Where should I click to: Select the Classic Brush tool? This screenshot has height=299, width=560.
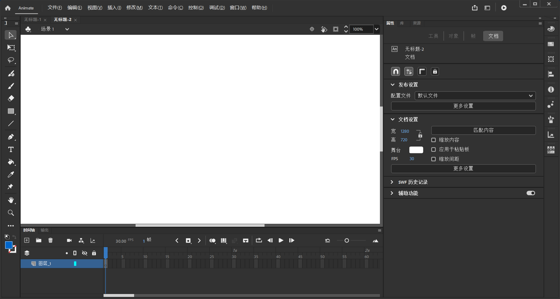11,86
